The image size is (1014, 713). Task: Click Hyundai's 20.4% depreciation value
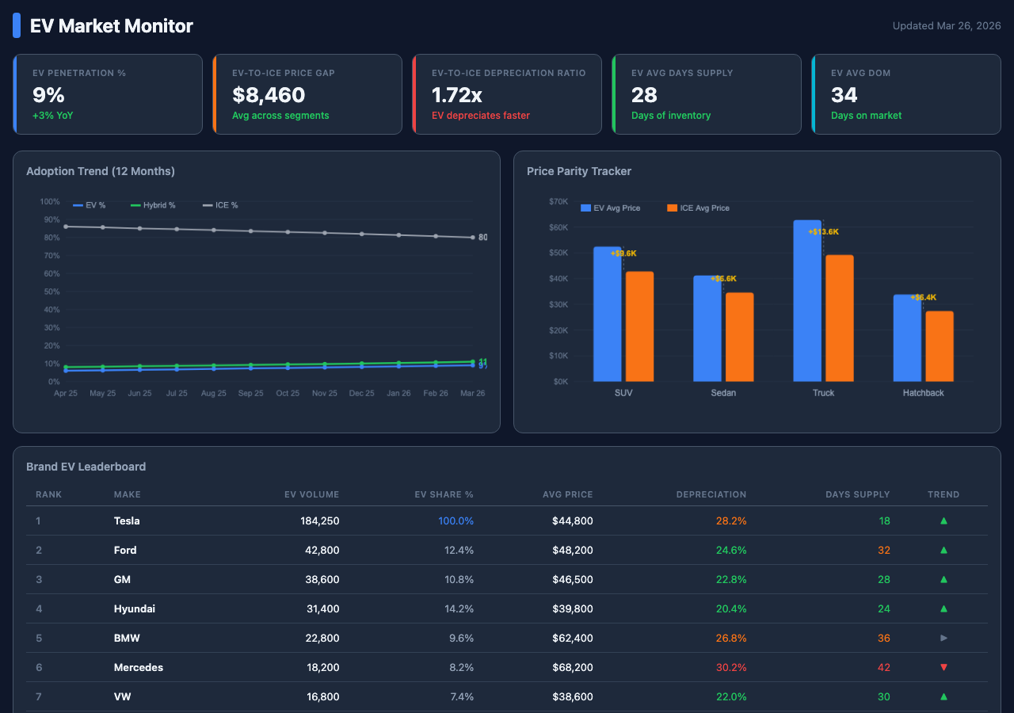pyautogui.click(x=731, y=609)
